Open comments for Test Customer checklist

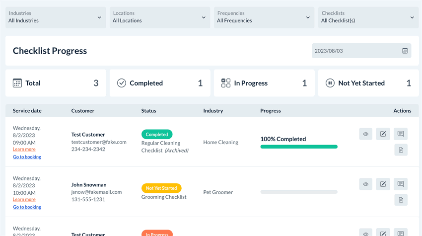pos(401,134)
